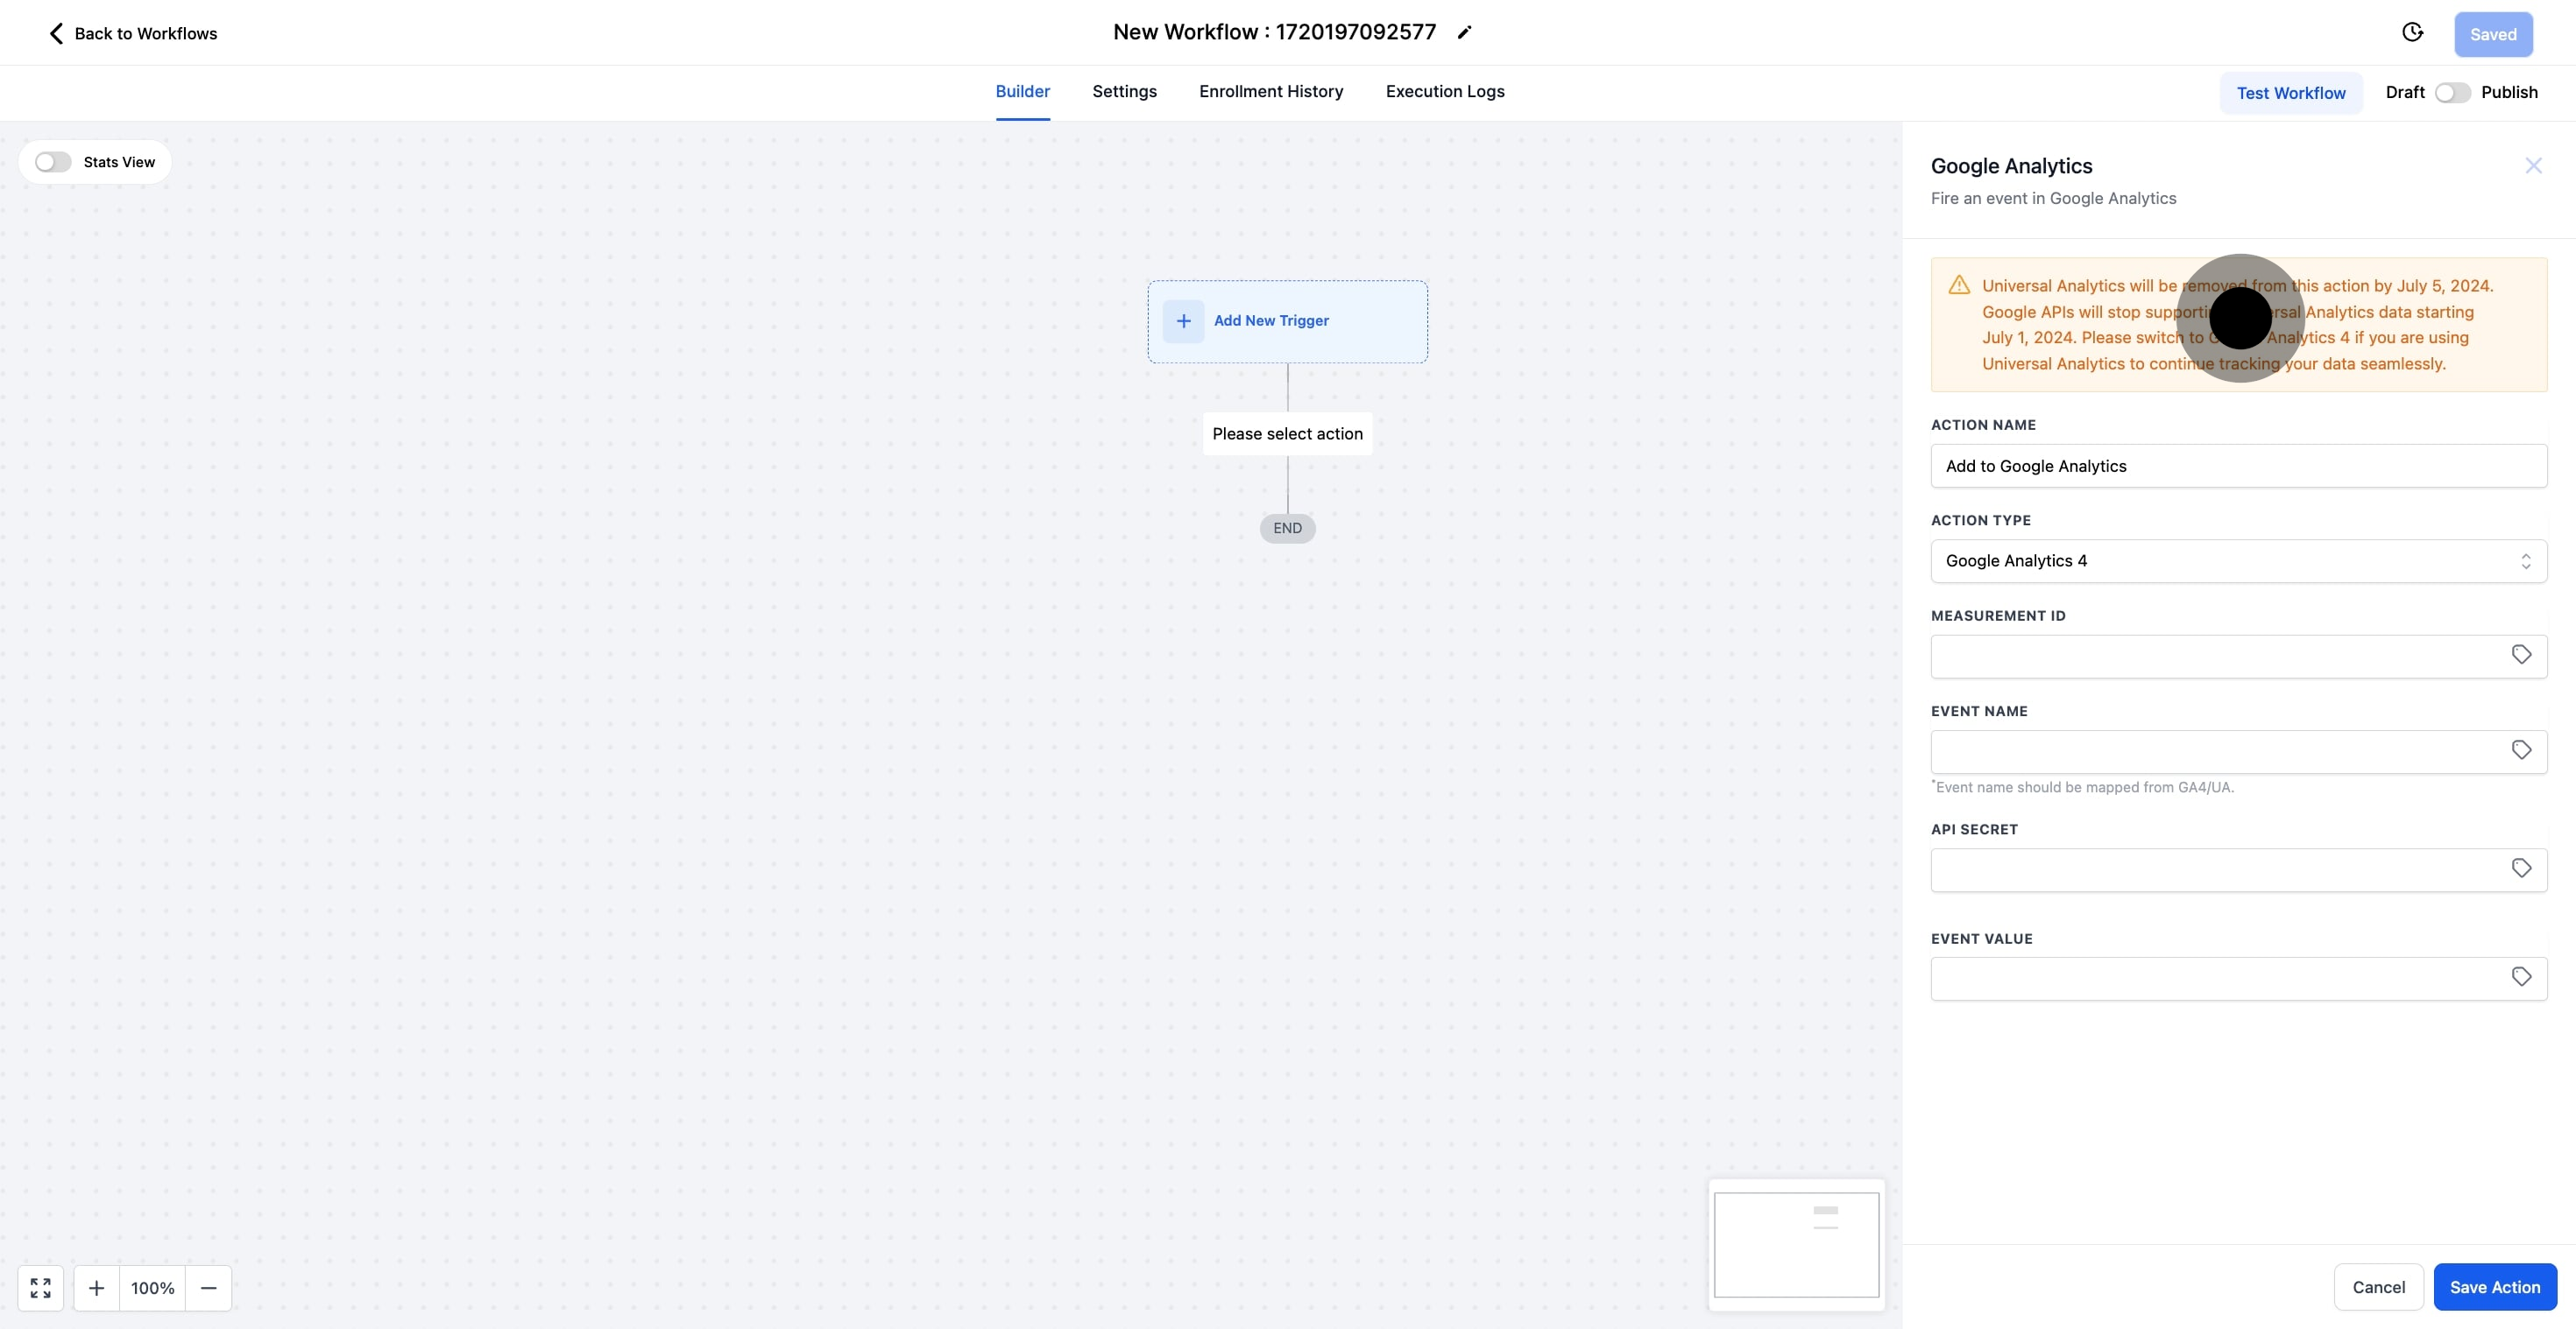Click tag icon in API Secret field
The image size is (2576, 1329).
coord(2521,868)
